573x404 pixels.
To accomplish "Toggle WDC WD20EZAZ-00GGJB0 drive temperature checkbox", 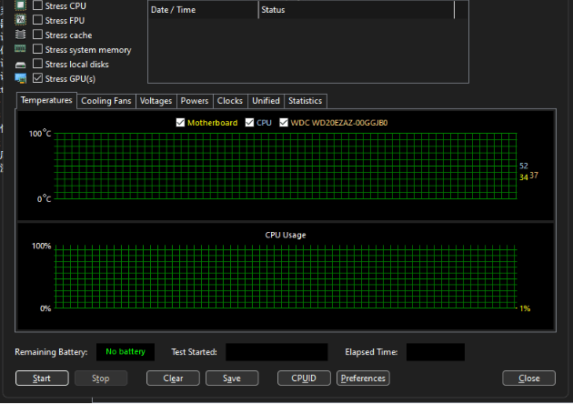I will pos(284,123).
